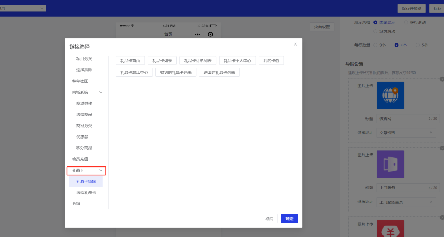Screen dimensions: 444x237
Task: Select the 多行滑动 display style
Action: tap(406, 22)
